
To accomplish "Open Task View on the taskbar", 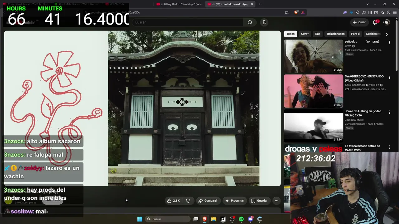I will [x=196, y=219].
